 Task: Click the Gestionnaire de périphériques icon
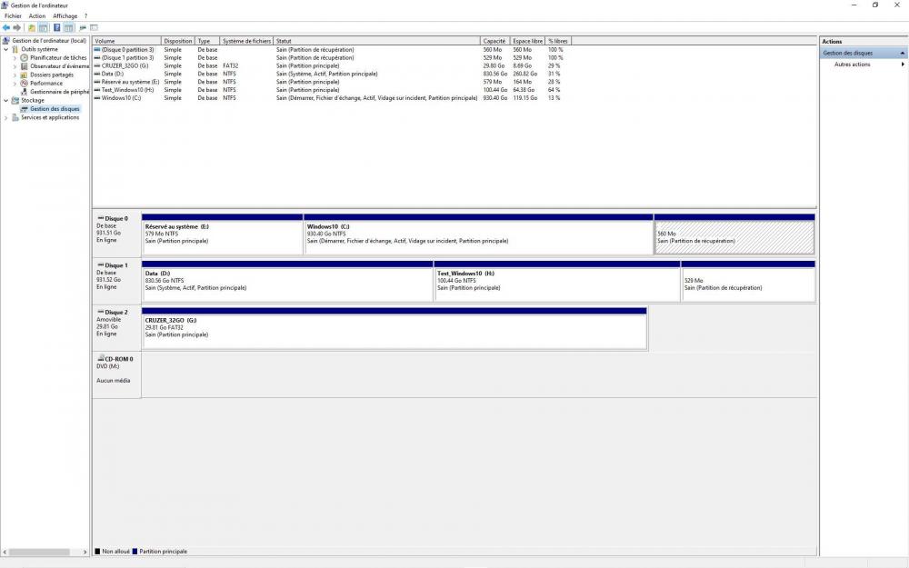click(x=24, y=92)
